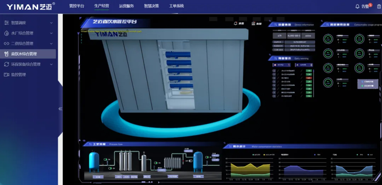Toggle the ON switch beside blue inlet tank
This screenshot has width=382, height=185.
tap(105, 159)
